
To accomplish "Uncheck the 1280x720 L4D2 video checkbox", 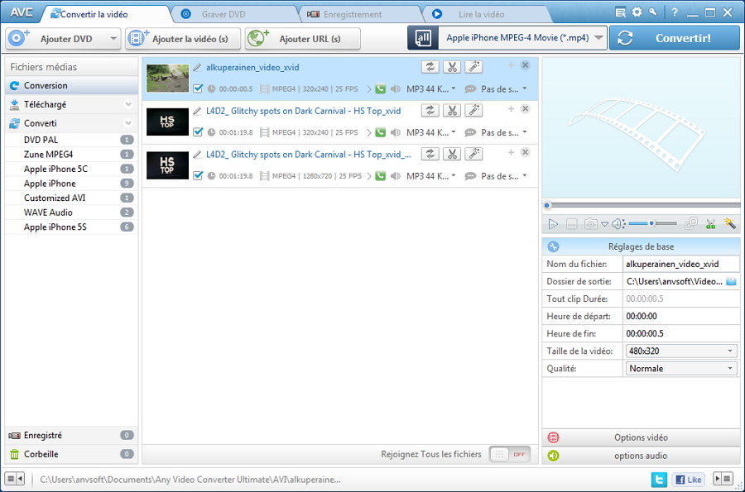I will coord(198,175).
